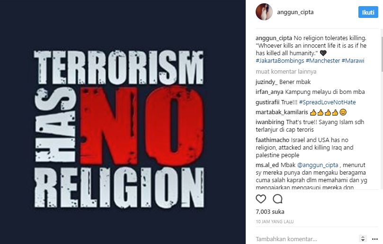The height and width of the screenshot is (244, 383).
Task: Open commenter juzindy_ profile
Action: pyautogui.click(x=267, y=82)
